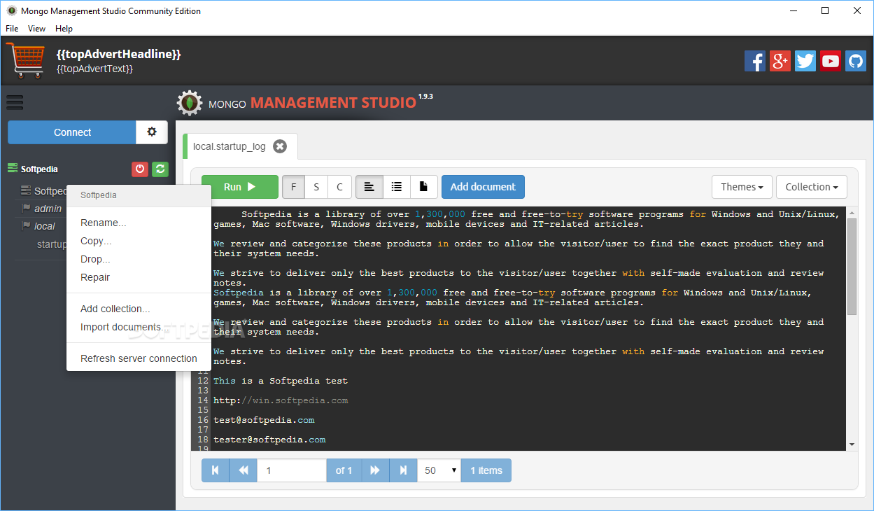Open the Collection dropdown
The height and width of the screenshot is (511, 874).
pyautogui.click(x=812, y=187)
